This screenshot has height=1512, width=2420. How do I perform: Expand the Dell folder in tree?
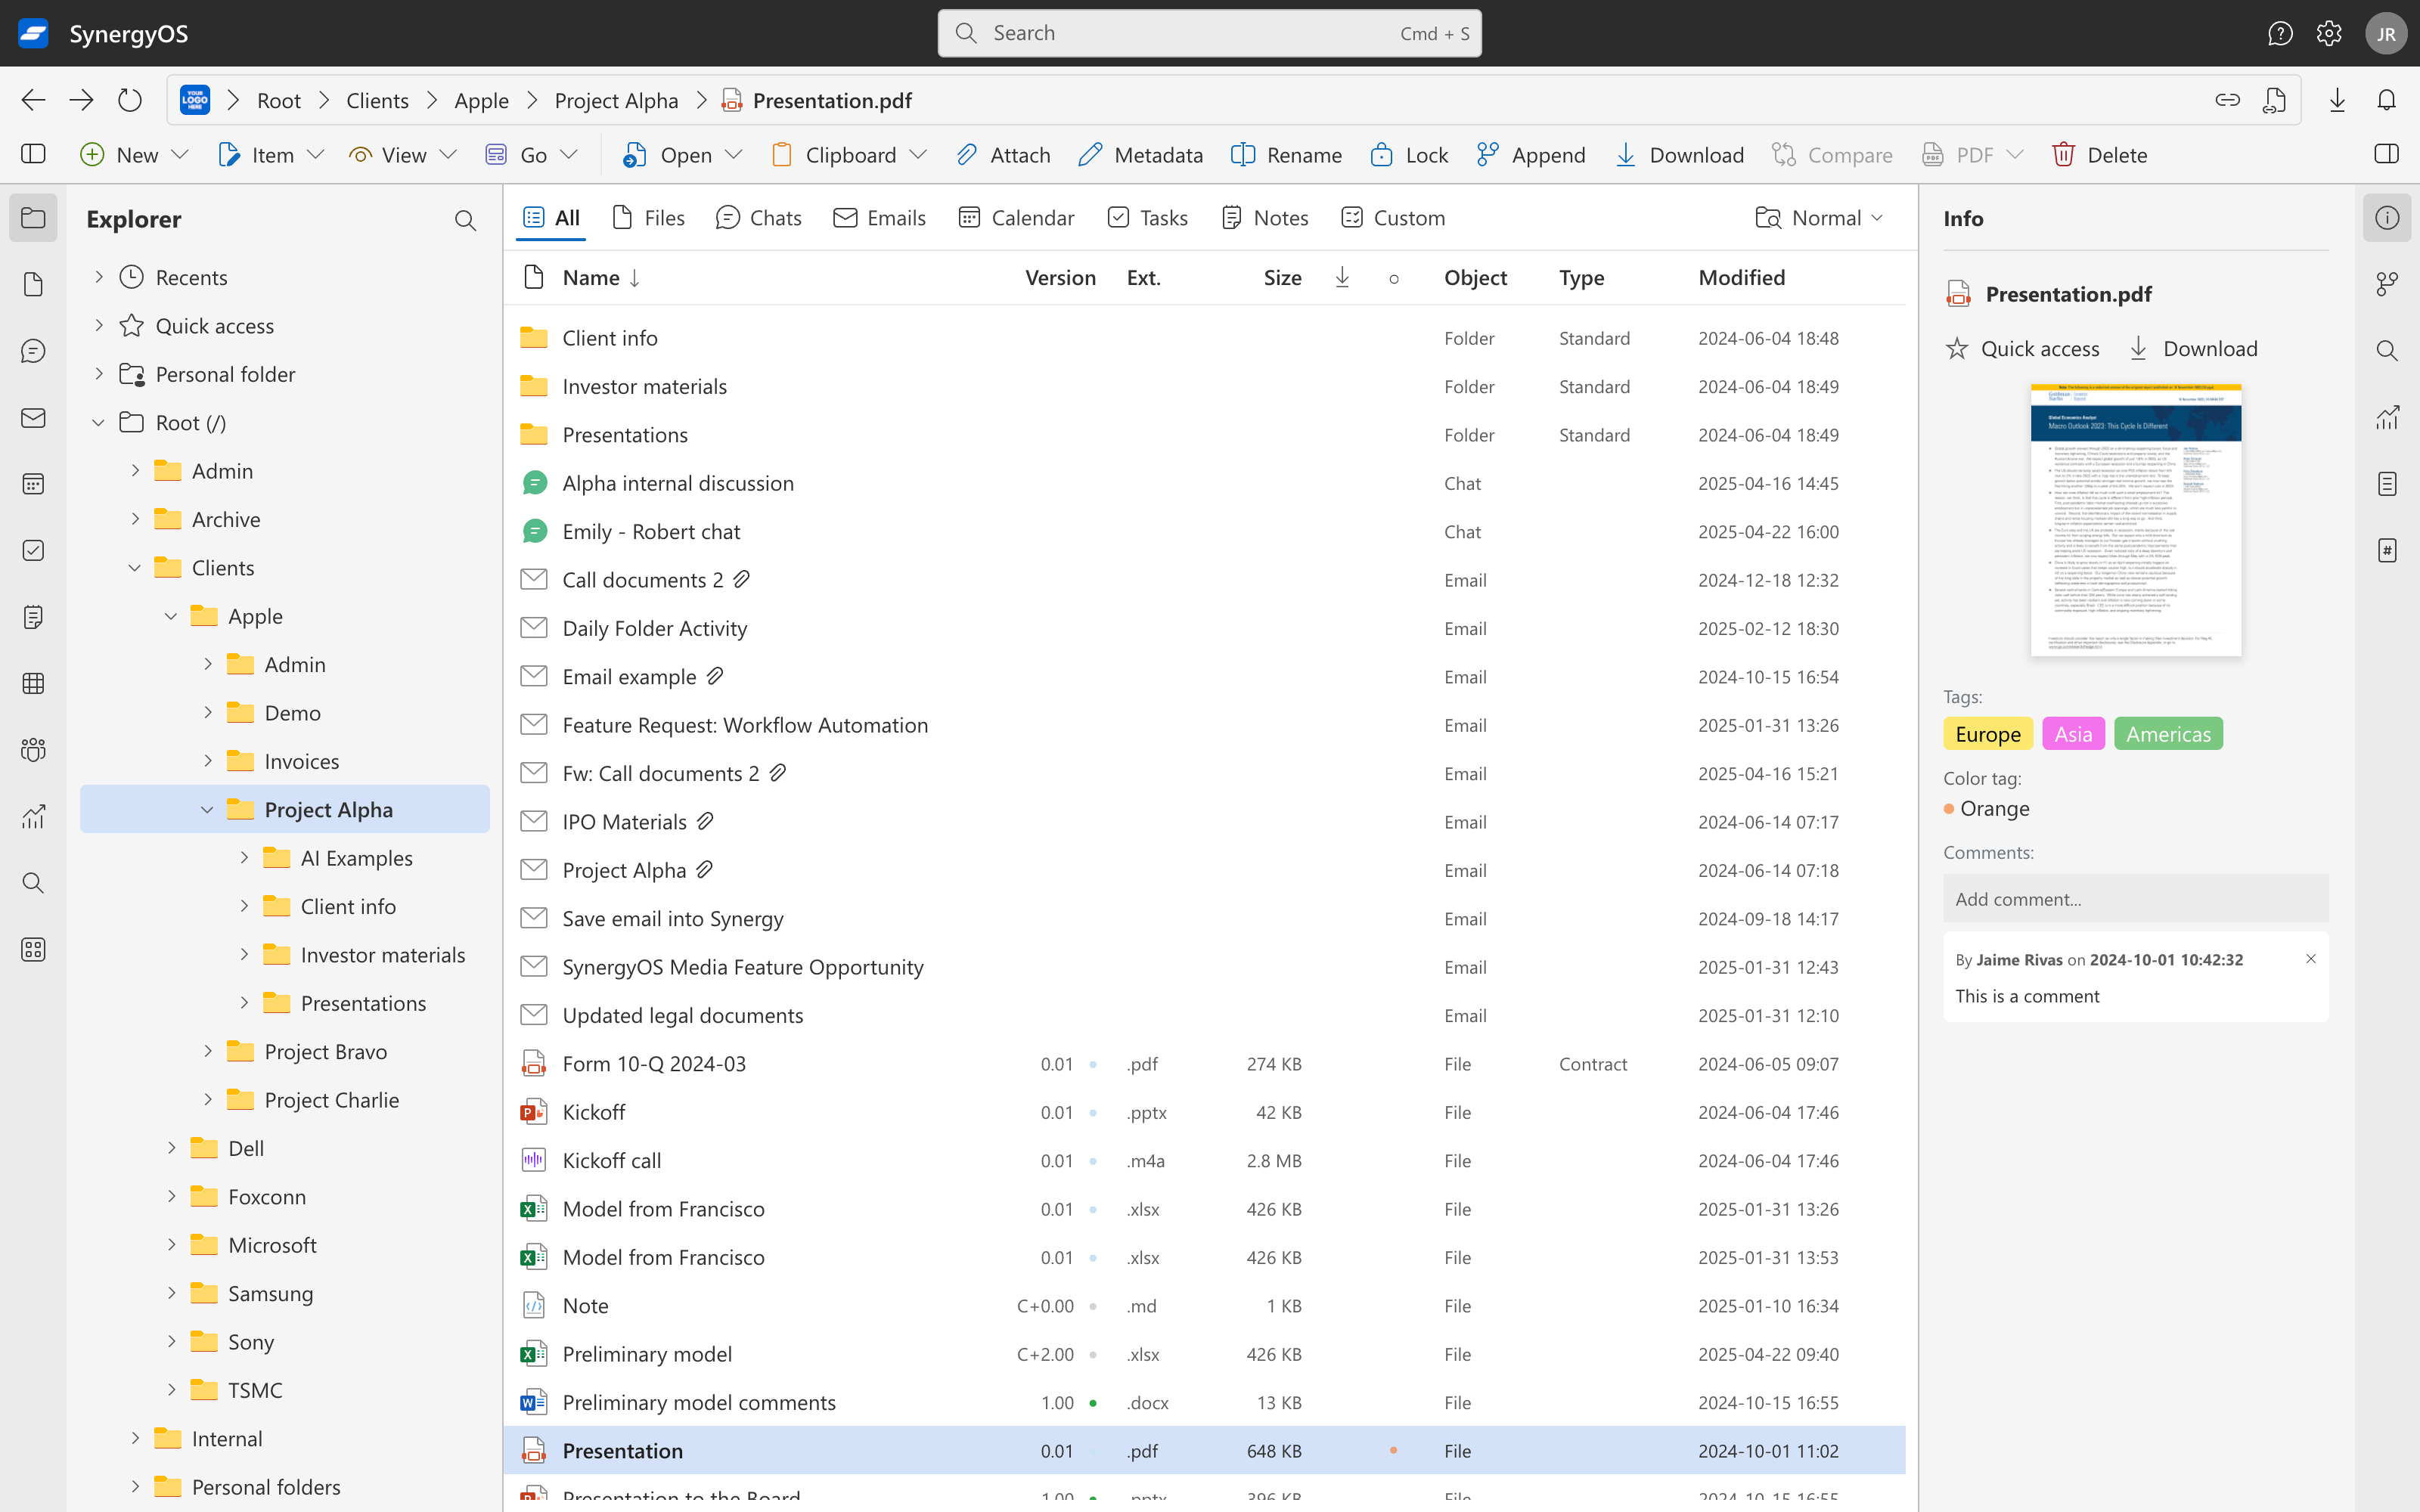[x=171, y=1148]
